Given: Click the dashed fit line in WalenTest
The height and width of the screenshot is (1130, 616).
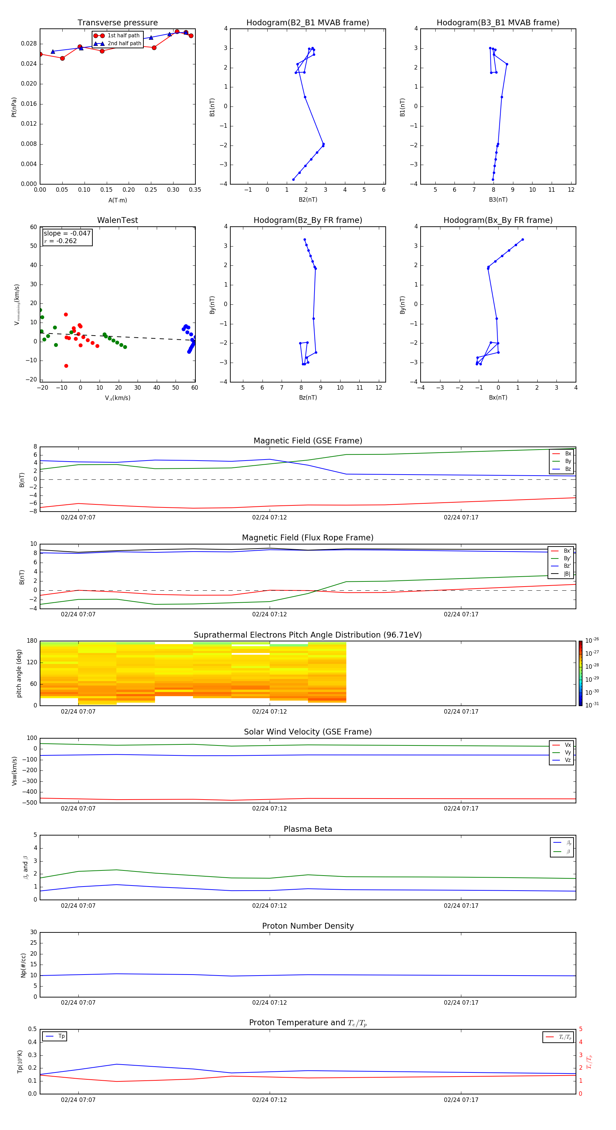Looking at the screenshot, I should click(117, 337).
